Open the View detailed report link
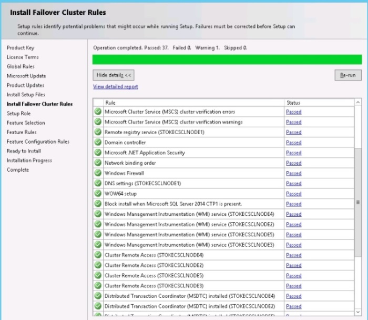The height and width of the screenshot is (320, 368). 116,86
